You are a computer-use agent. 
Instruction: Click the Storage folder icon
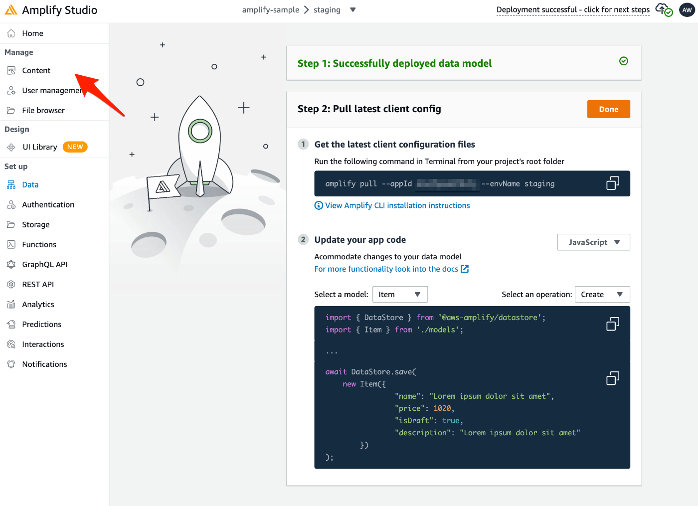[x=11, y=225]
